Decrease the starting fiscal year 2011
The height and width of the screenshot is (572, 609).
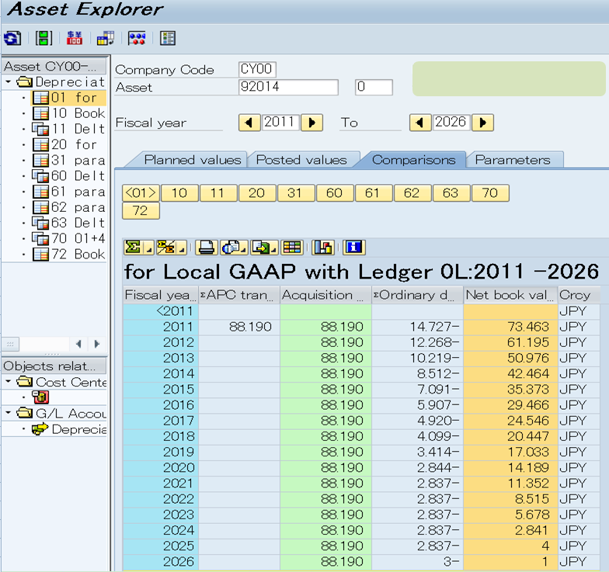249,123
